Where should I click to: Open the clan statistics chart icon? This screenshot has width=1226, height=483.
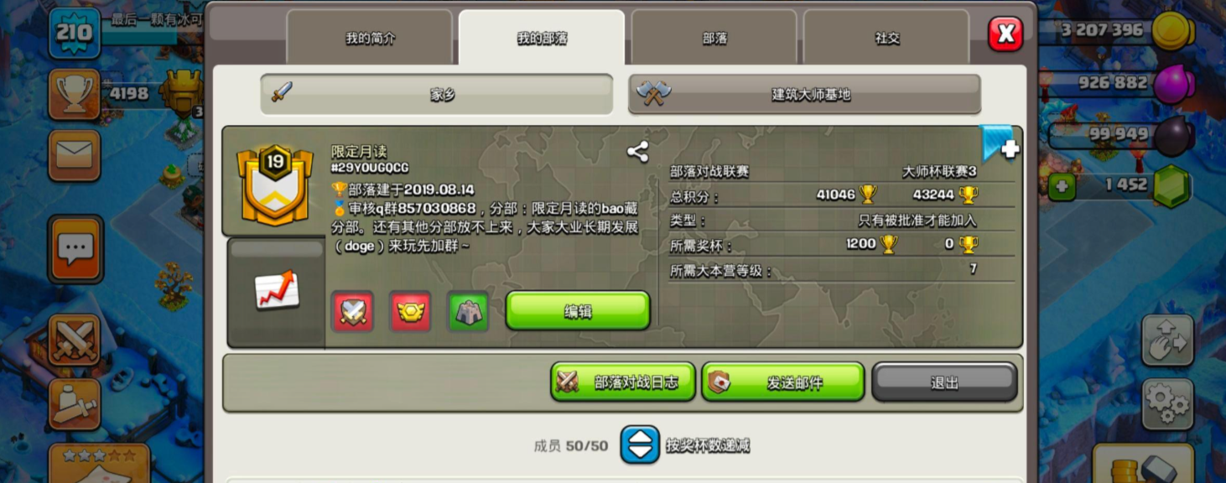[277, 290]
